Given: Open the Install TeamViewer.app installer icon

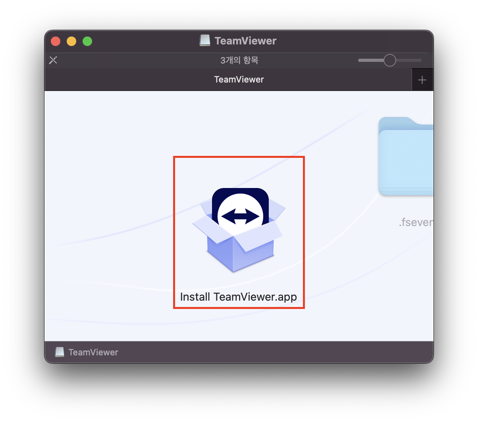Looking at the screenshot, I should [239, 230].
